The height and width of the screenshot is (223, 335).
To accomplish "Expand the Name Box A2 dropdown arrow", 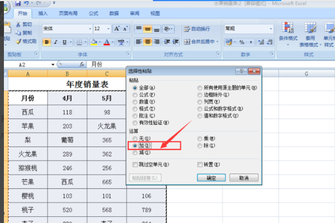I will (x=53, y=65).
